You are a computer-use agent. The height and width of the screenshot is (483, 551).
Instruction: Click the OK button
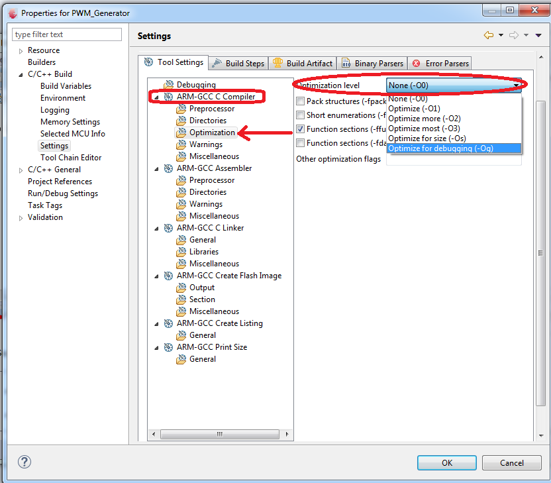click(446, 462)
